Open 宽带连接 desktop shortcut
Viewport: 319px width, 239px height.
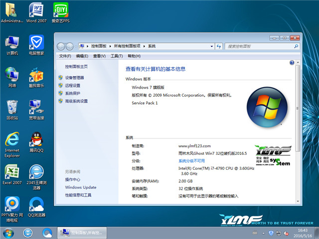pos(36,110)
